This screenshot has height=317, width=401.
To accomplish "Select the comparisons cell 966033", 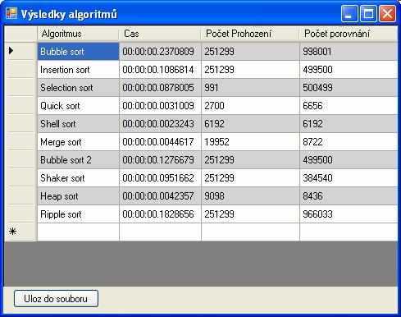I will pyautogui.click(x=349, y=214).
